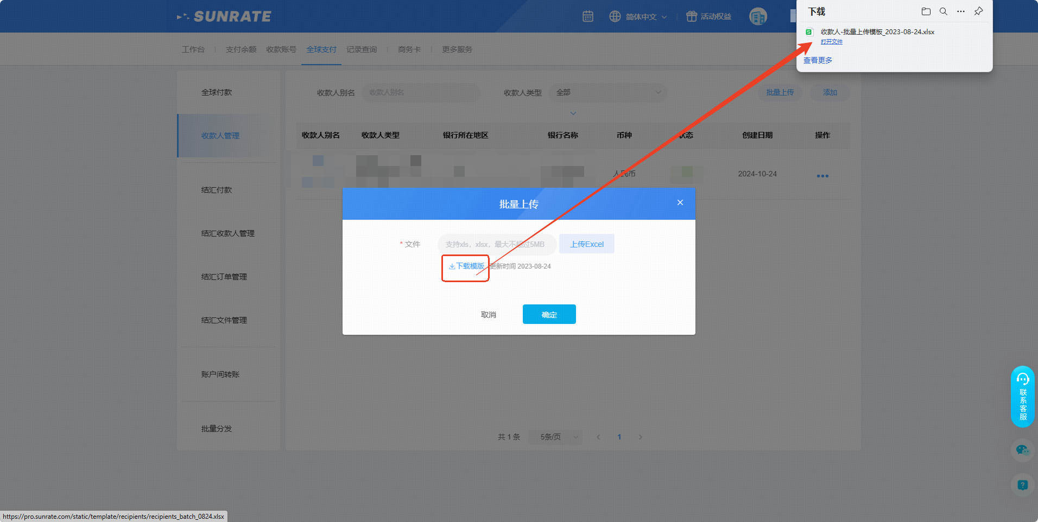Open the WeChat chat floating icon
This screenshot has width=1038, height=522.
point(1022,450)
